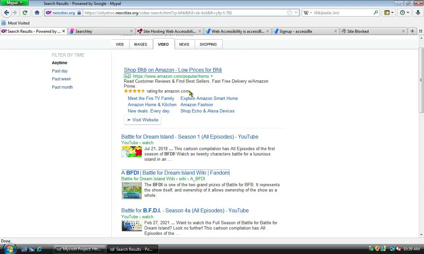Viewport: 424px width, 254px height.
Task: Open Battle for B.F.D.I. Season 4a result
Action: (x=185, y=210)
